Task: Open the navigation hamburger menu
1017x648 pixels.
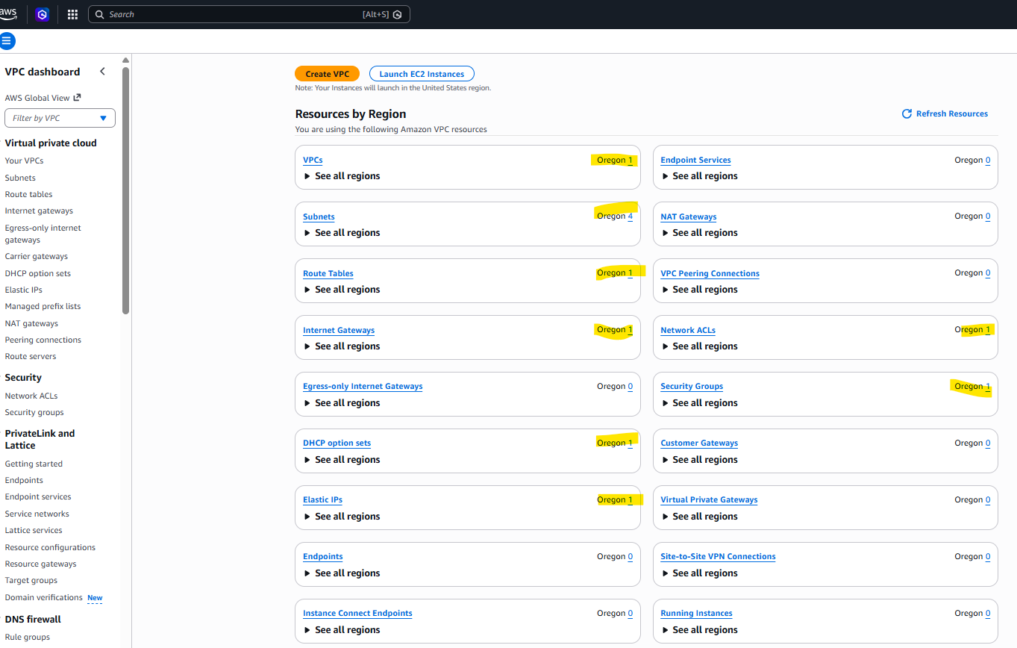Action: 7,41
